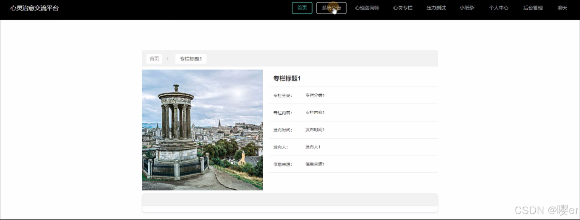Select 压力测试 in top navigation
The image size is (580, 220).
(x=436, y=8)
